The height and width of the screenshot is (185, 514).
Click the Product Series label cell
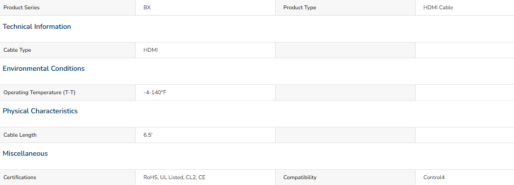(x=68, y=7)
